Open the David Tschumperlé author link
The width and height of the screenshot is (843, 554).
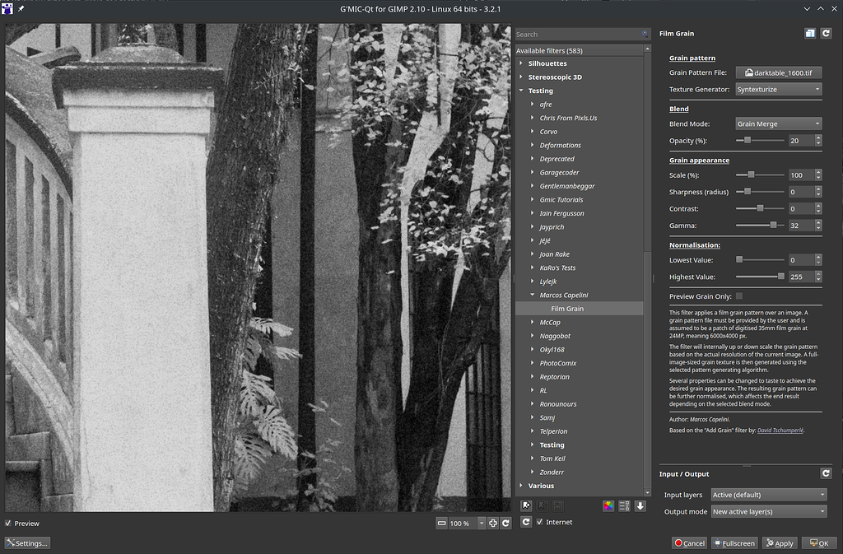pyautogui.click(x=781, y=429)
